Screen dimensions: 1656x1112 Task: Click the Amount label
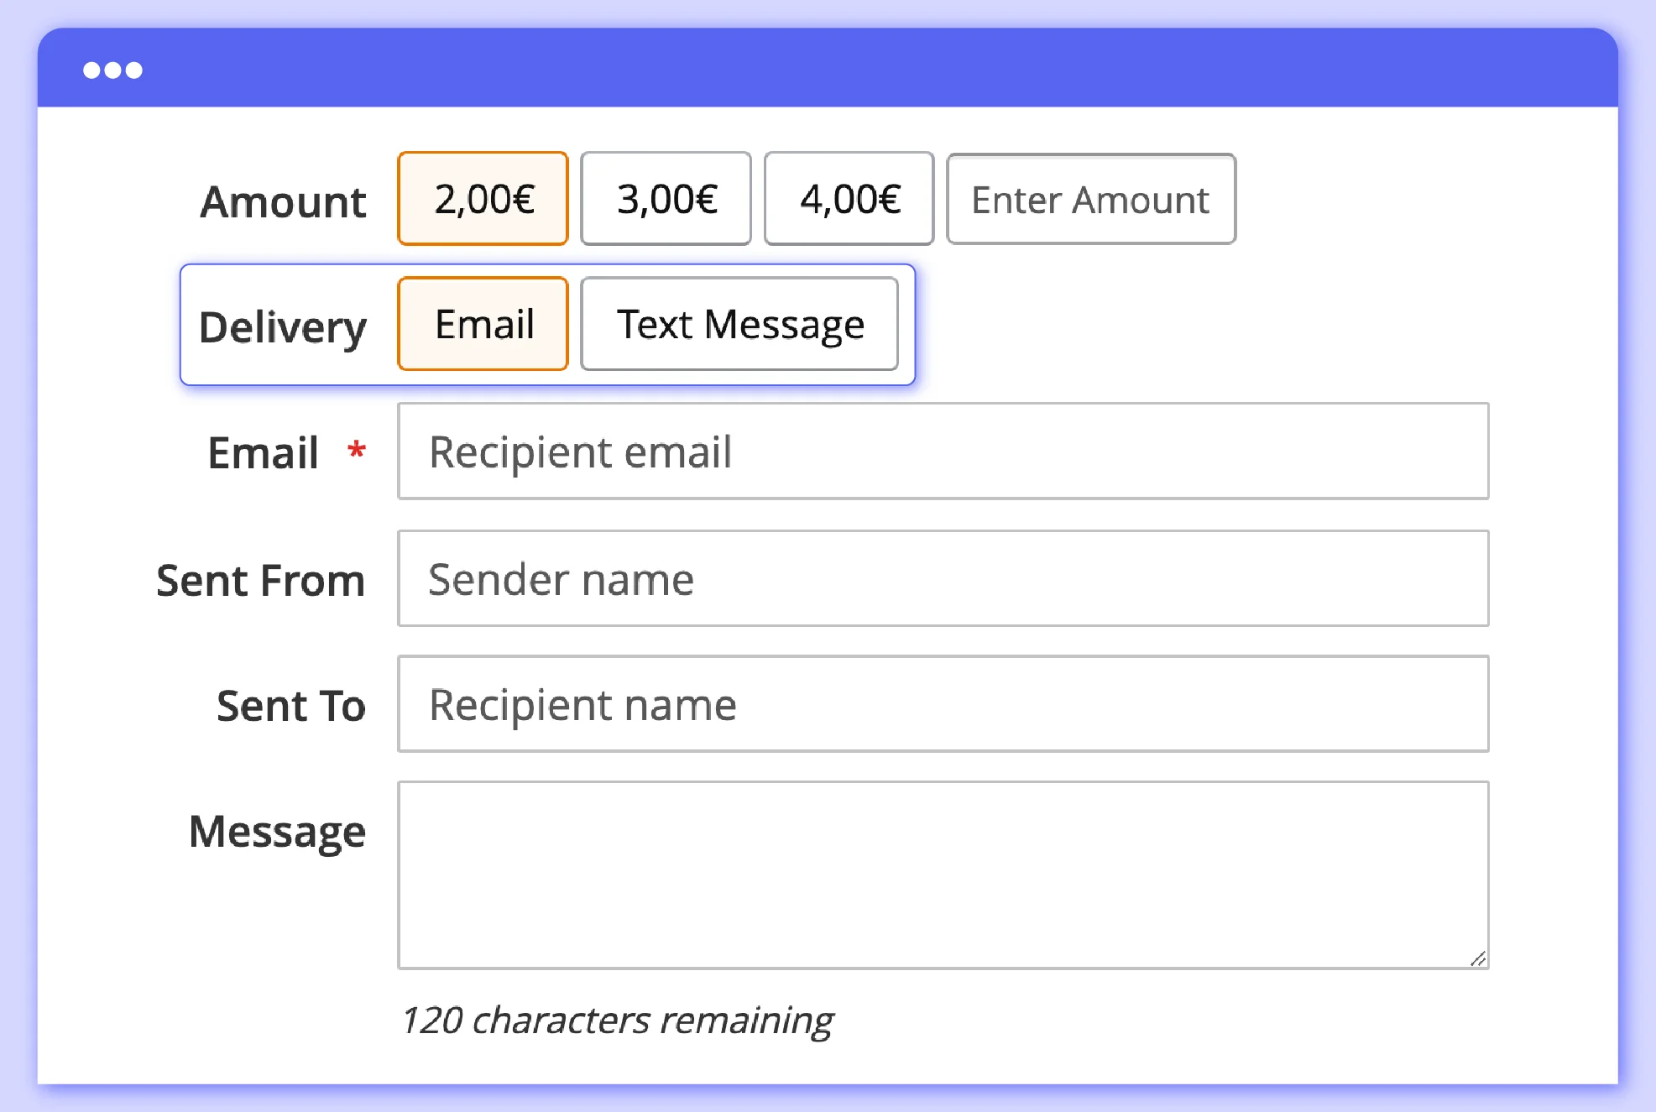[282, 201]
